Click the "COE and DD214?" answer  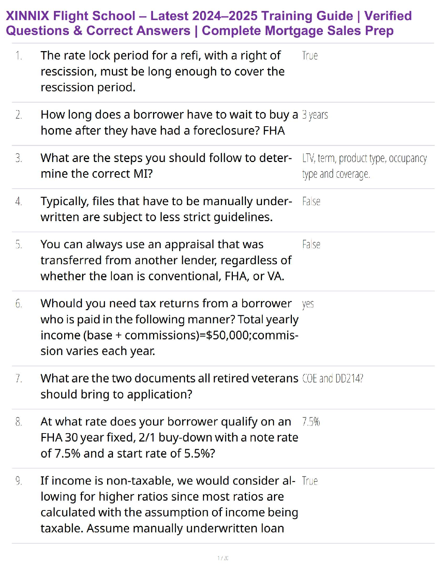(333, 379)
